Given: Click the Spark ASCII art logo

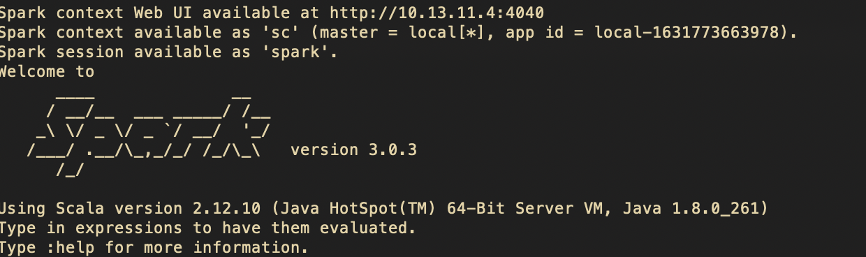Looking at the screenshot, I should (149, 130).
